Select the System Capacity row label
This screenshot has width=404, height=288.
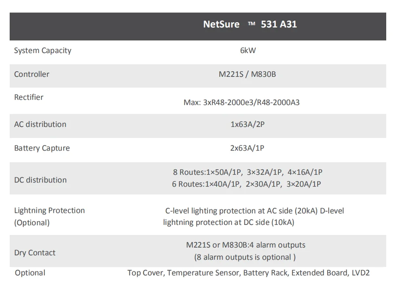[x=42, y=51]
